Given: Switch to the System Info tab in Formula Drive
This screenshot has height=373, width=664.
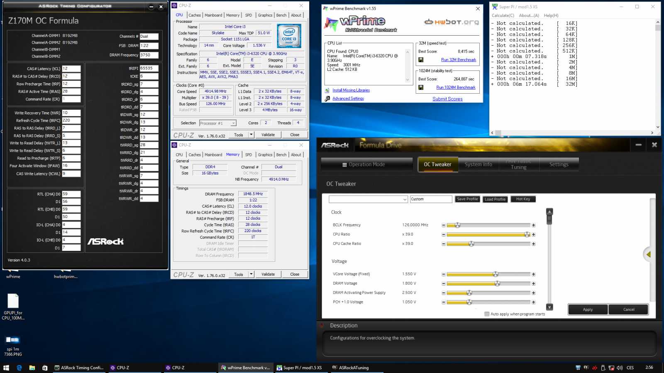Looking at the screenshot, I should pyautogui.click(x=478, y=165).
